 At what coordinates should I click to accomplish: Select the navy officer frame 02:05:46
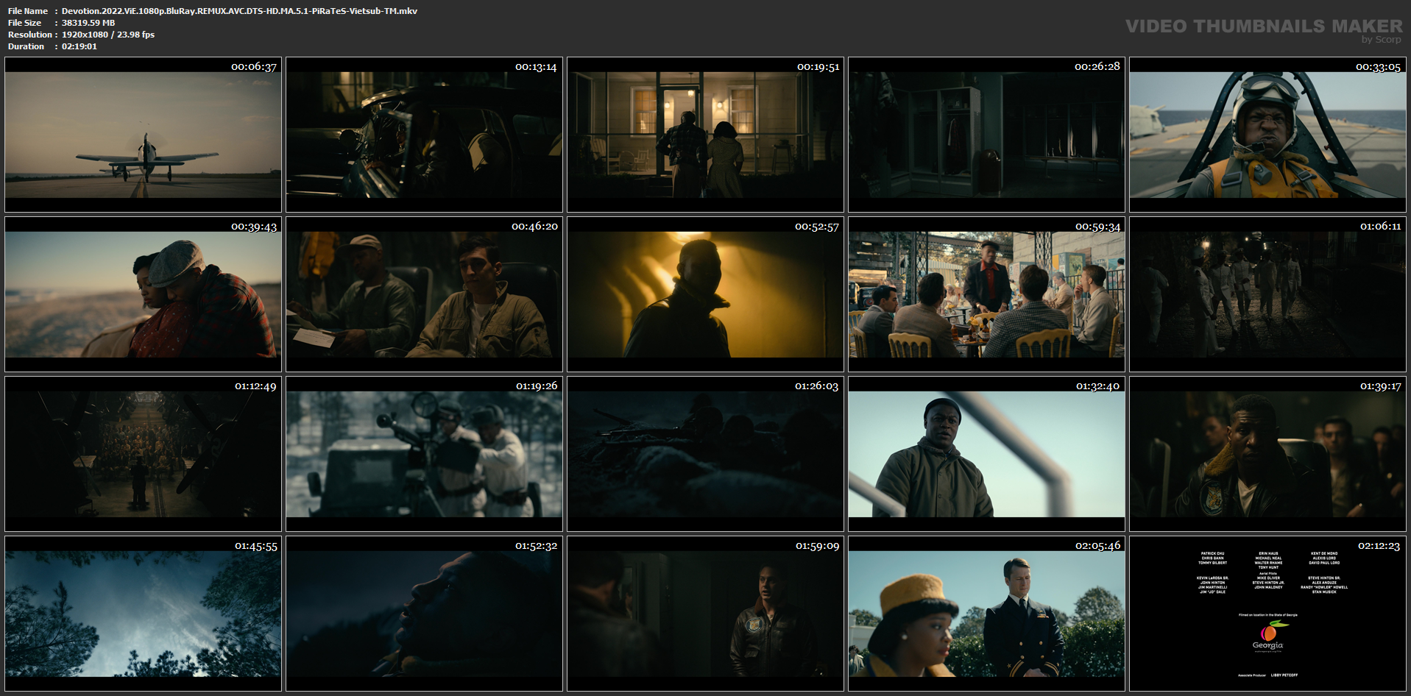(x=986, y=614)
